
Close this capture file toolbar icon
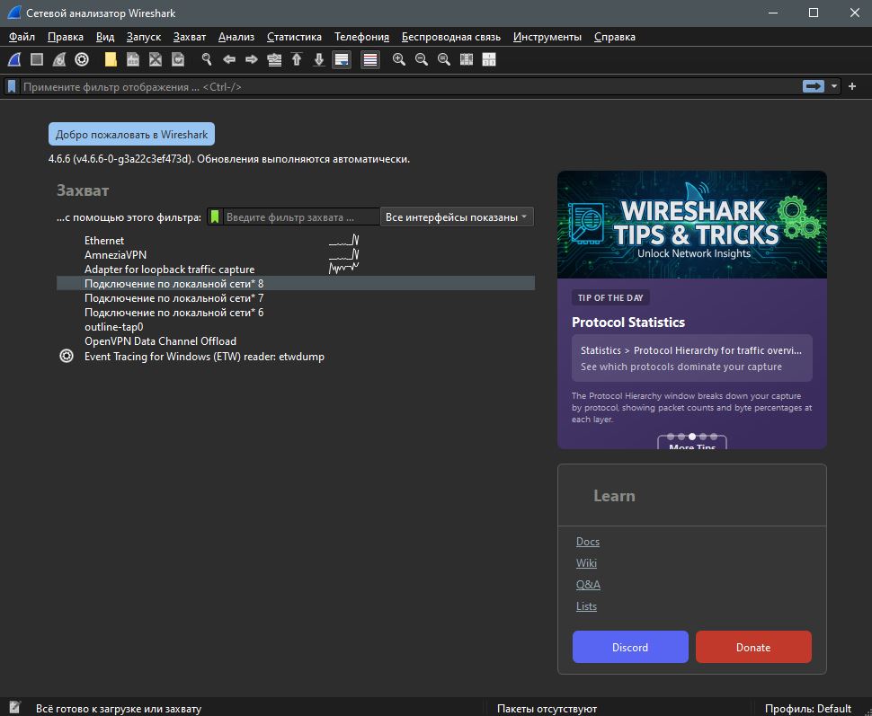[x=156, y=59]
